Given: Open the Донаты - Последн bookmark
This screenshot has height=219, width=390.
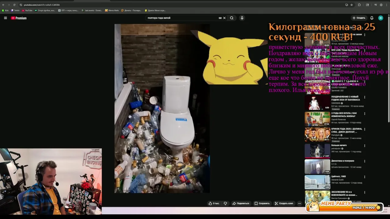Looking at the screenshot, I should [x=131, y=10].
